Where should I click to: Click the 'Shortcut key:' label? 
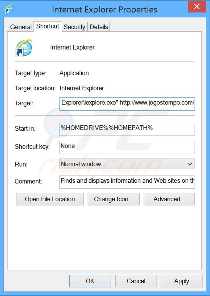[x=32, y=147]
